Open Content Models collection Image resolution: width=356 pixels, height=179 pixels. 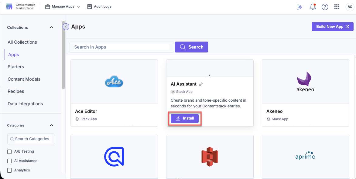[x=24, y=79]
